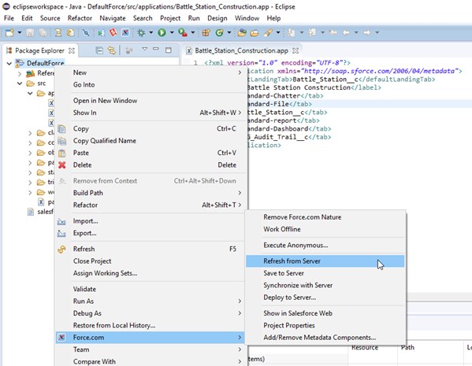Viewport: 472px width, 366px height.
Task: Click the Debug bug toolbar icon
Action: coord(141,32)
